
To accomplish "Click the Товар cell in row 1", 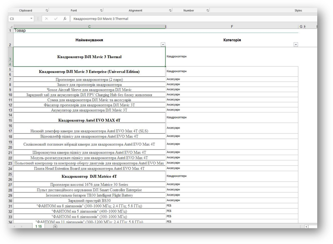I will tap(89, 30).
